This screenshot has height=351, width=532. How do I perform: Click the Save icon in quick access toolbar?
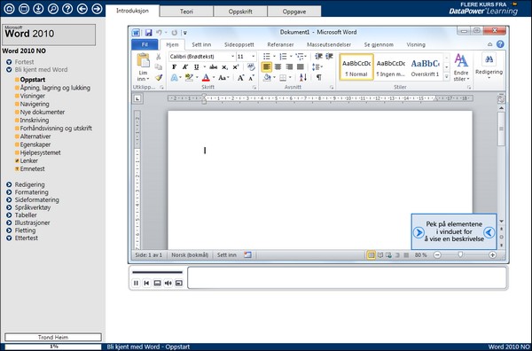pyautogui.click(x=148, y=33)
